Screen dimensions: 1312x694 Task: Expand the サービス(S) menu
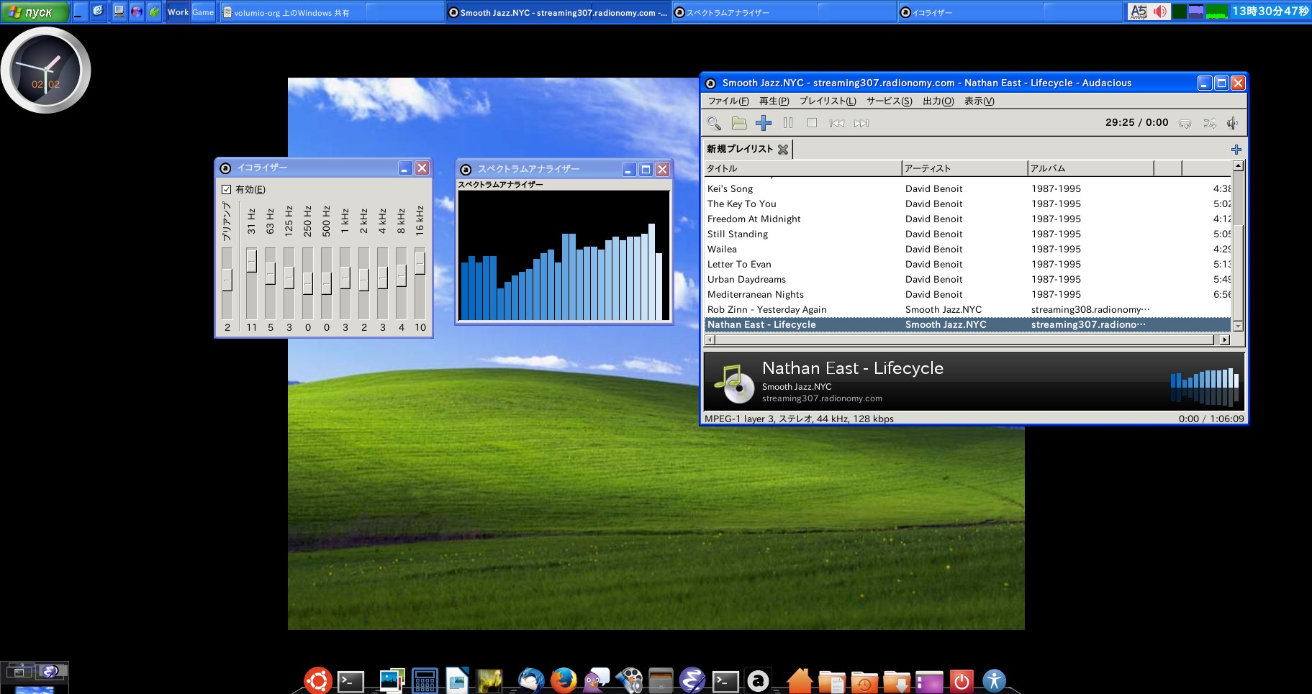[889, 101]
